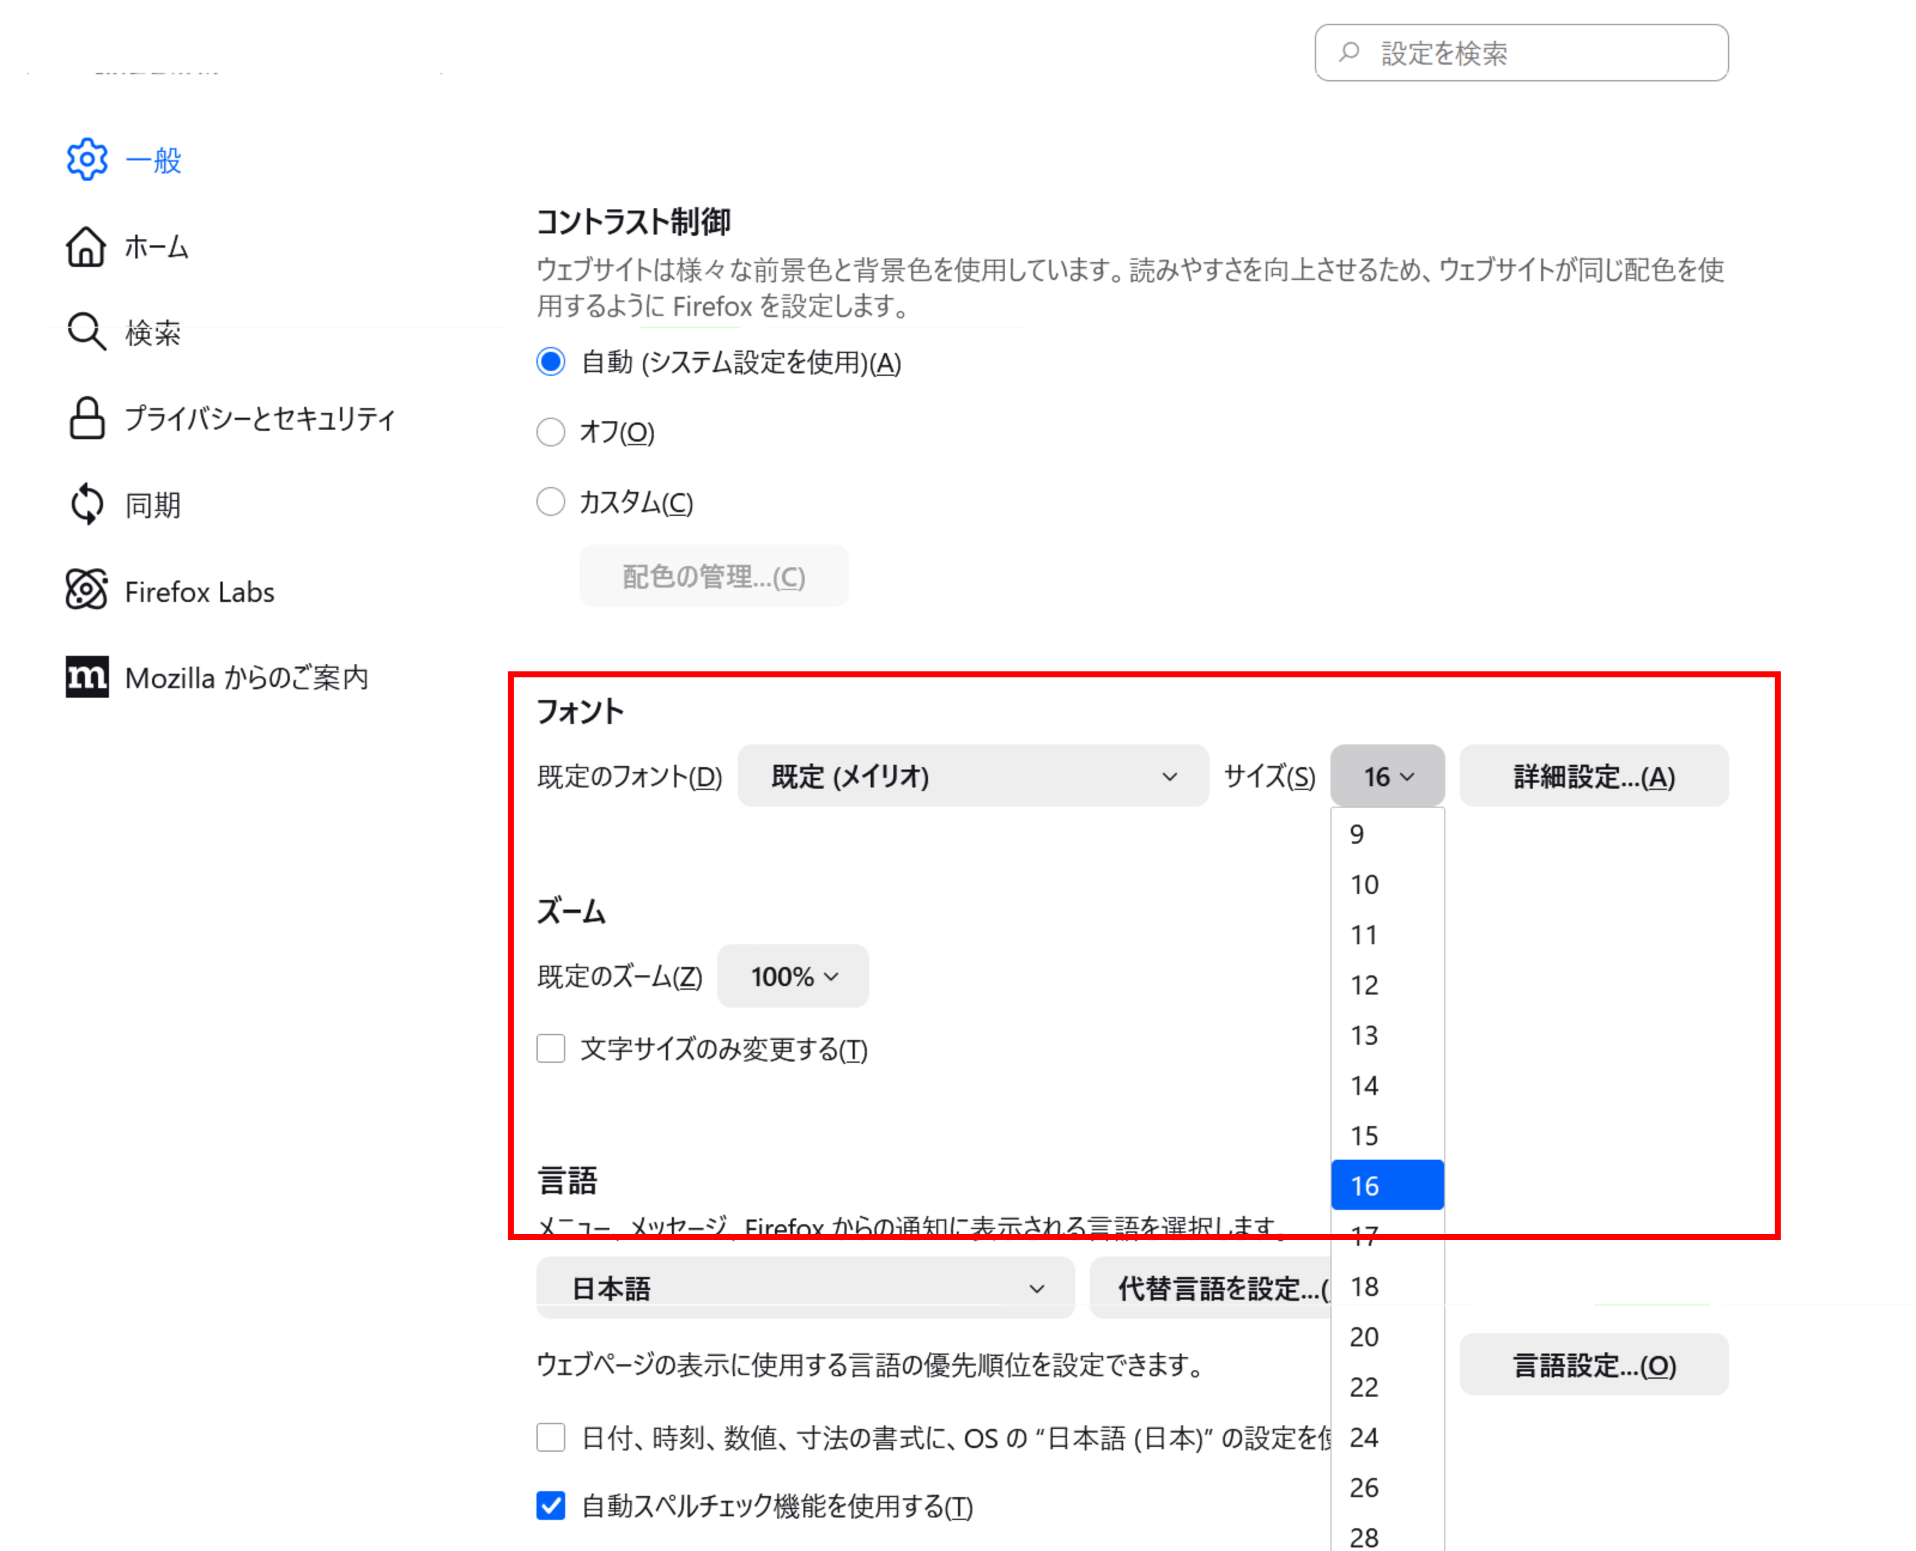Image resolution: width=1916 pixels, height=1551 pixels.
Task: Click the General settings gear icon
Action: (x=87, y=159)
